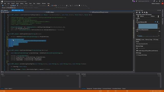164x92 pixels.
Task: Click Diagnostic Tools select tools icon
Action: tap(139, 13)
